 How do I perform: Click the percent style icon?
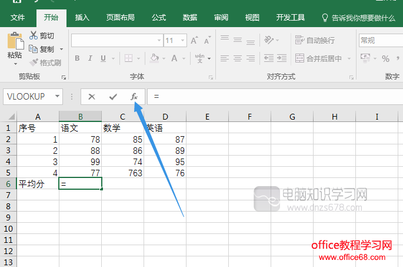pos(385,59)
